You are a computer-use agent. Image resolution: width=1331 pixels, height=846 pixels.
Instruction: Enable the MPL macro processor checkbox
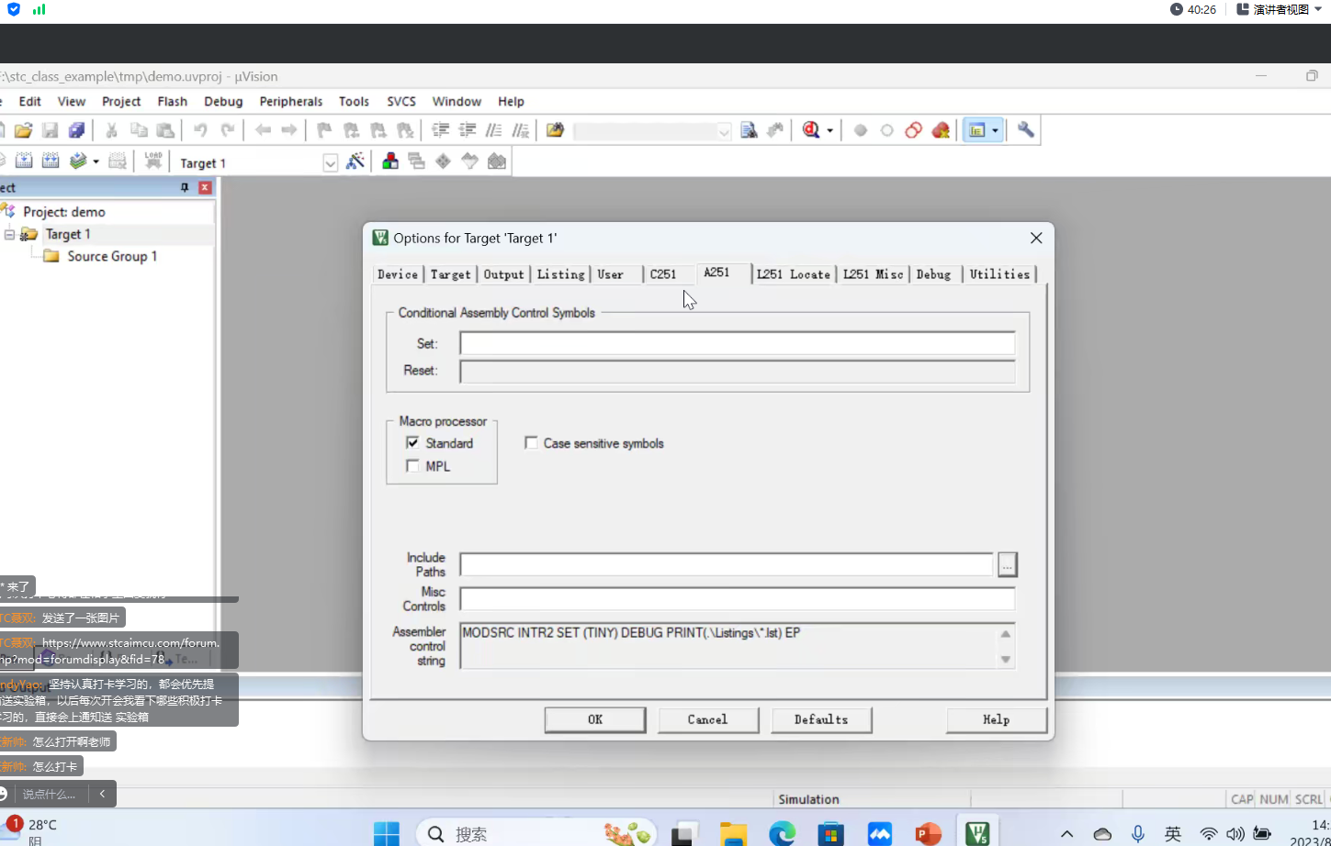(412, 466)
